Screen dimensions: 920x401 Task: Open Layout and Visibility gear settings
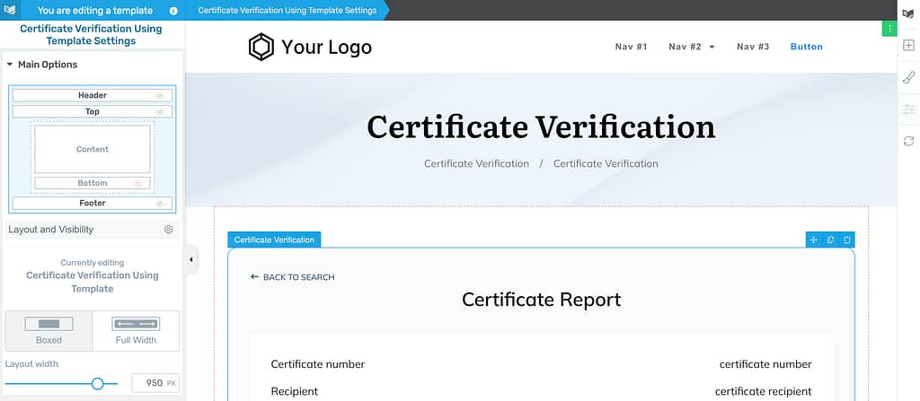pos(168,230)
